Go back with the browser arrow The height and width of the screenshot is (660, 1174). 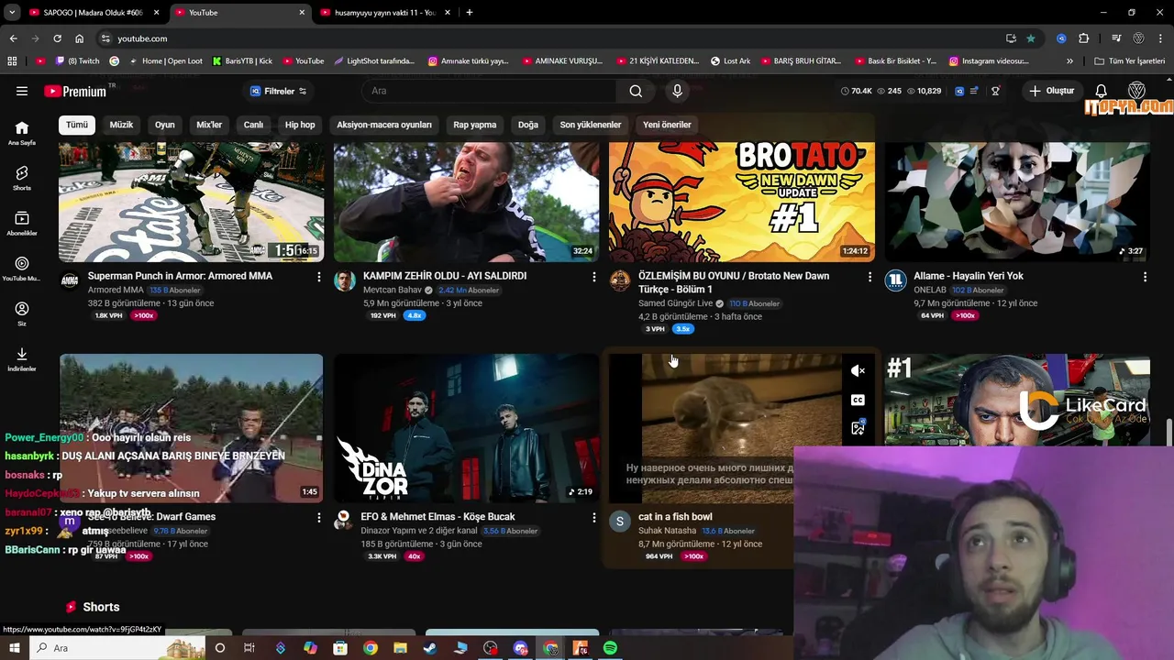(13, 38)
